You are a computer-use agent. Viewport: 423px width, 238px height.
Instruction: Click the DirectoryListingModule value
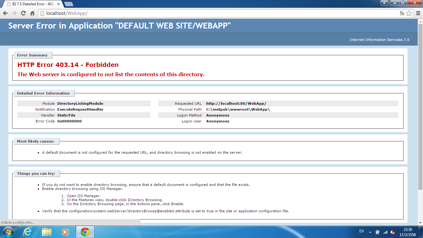point(80,104)
